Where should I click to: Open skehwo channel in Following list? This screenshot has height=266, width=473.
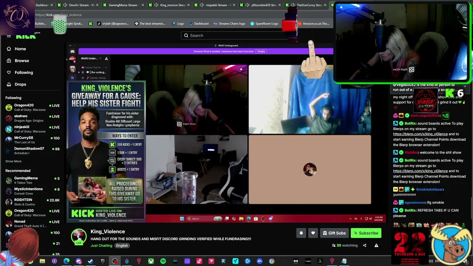pos(33,118)
